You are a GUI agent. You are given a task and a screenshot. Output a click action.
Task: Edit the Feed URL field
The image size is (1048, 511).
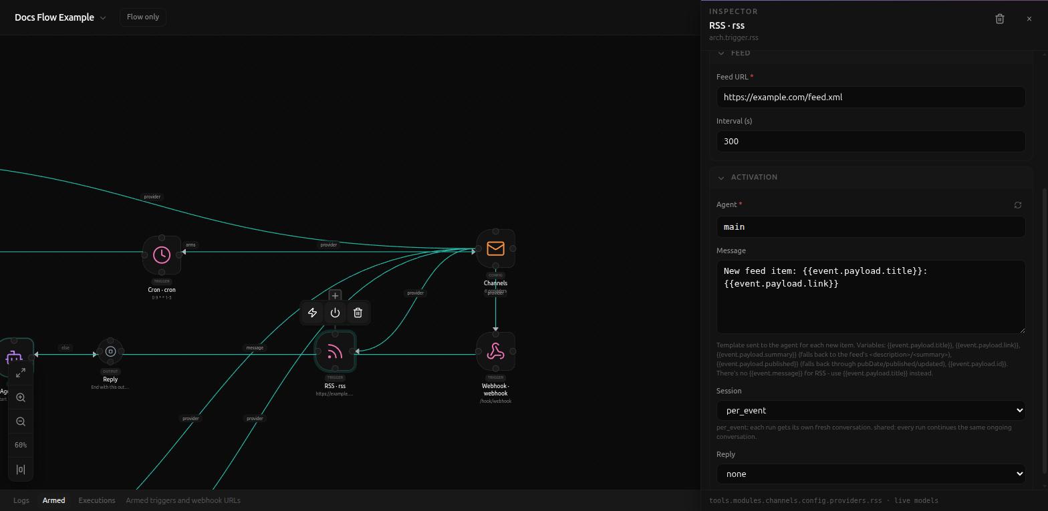[871, 97]
